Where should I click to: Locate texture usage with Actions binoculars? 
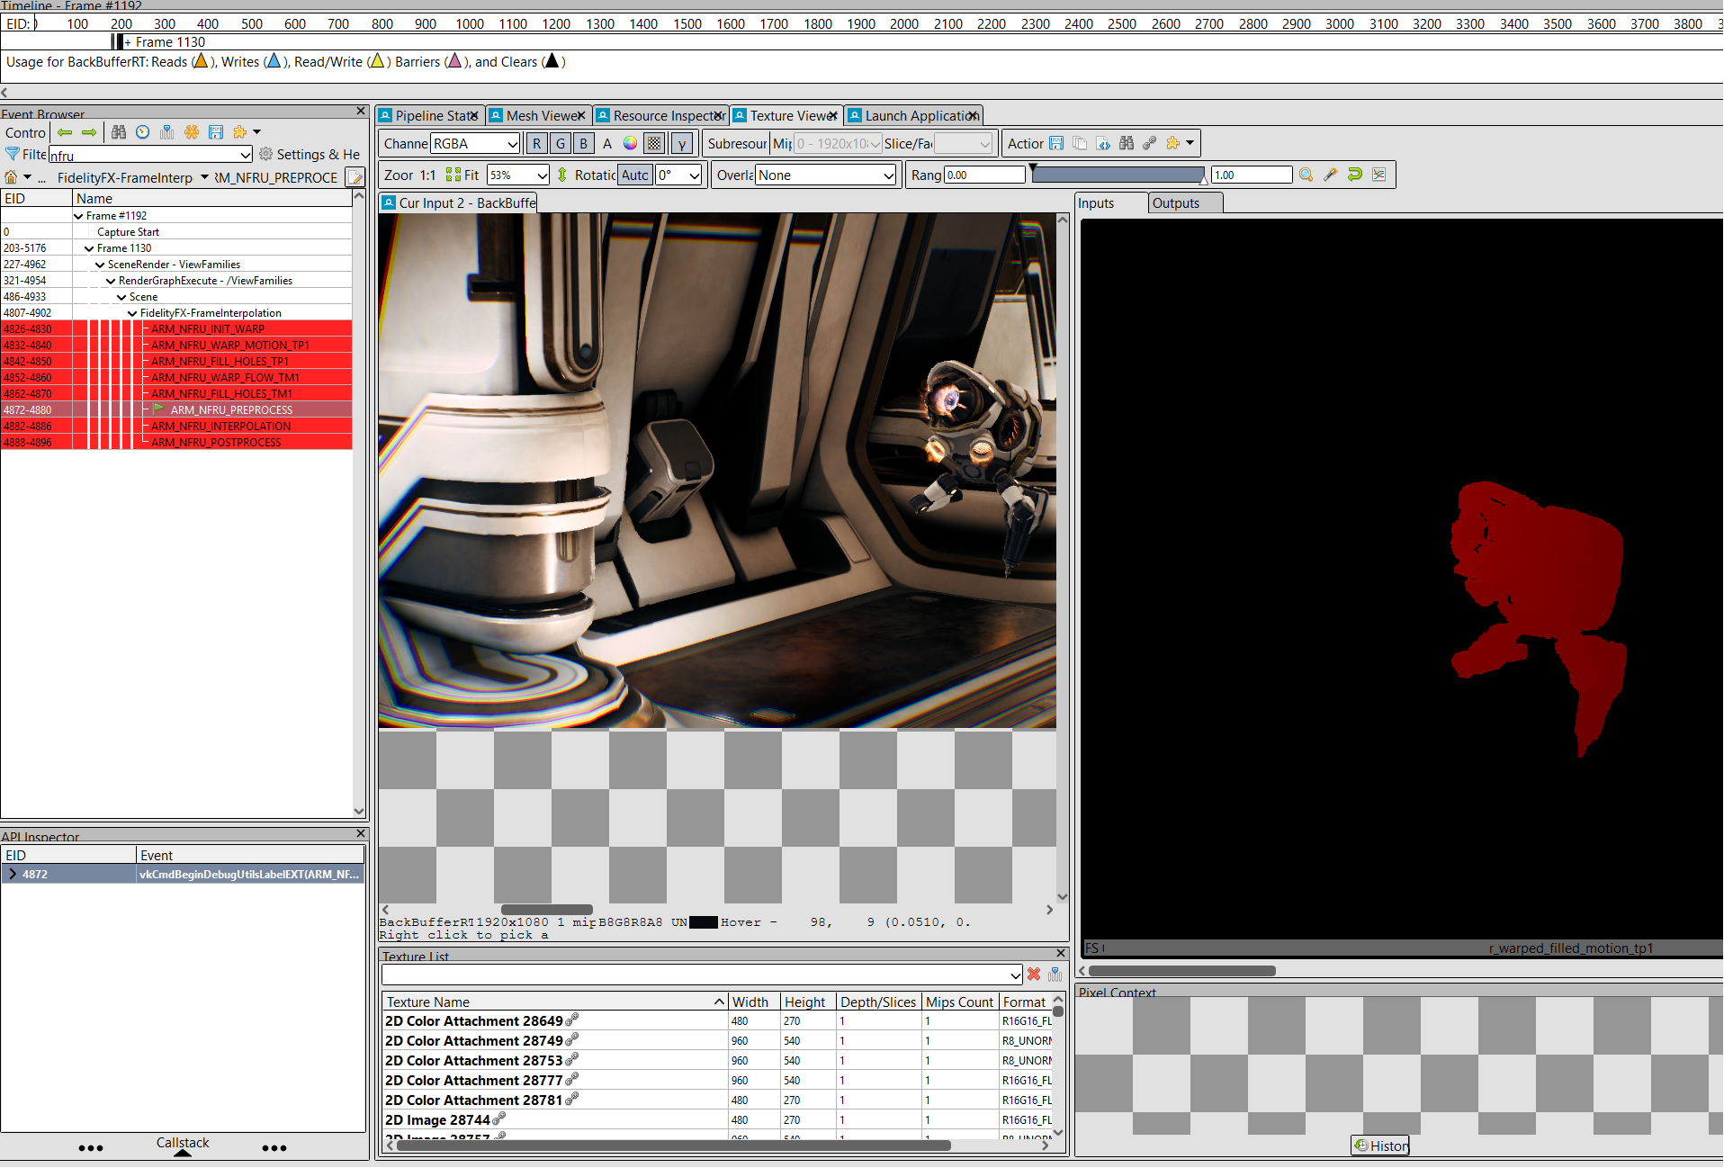click(x=1127, y=143)
